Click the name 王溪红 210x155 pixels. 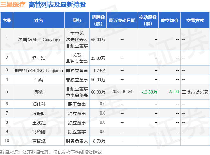click(39, 123)
